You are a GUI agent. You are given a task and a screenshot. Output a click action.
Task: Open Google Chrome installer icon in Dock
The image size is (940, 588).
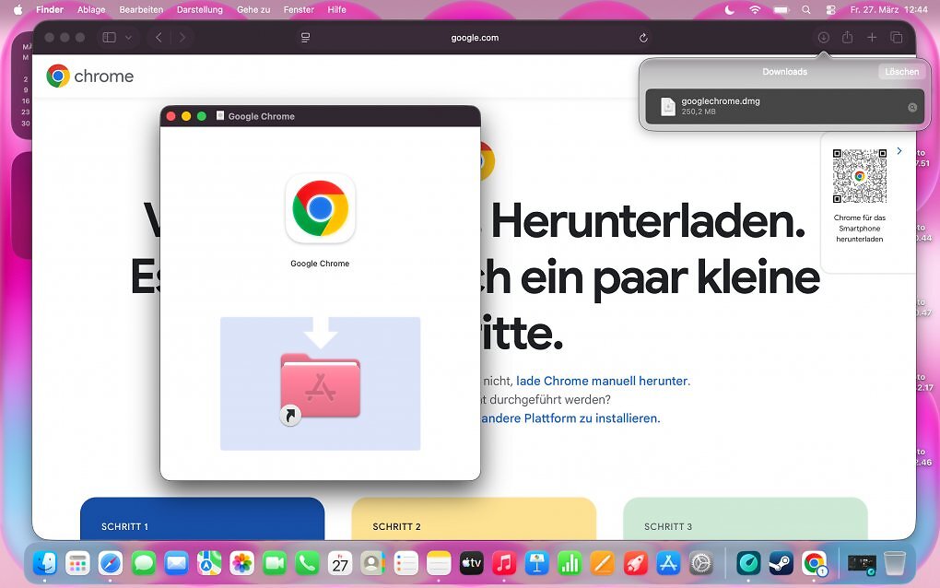(814, 563)
